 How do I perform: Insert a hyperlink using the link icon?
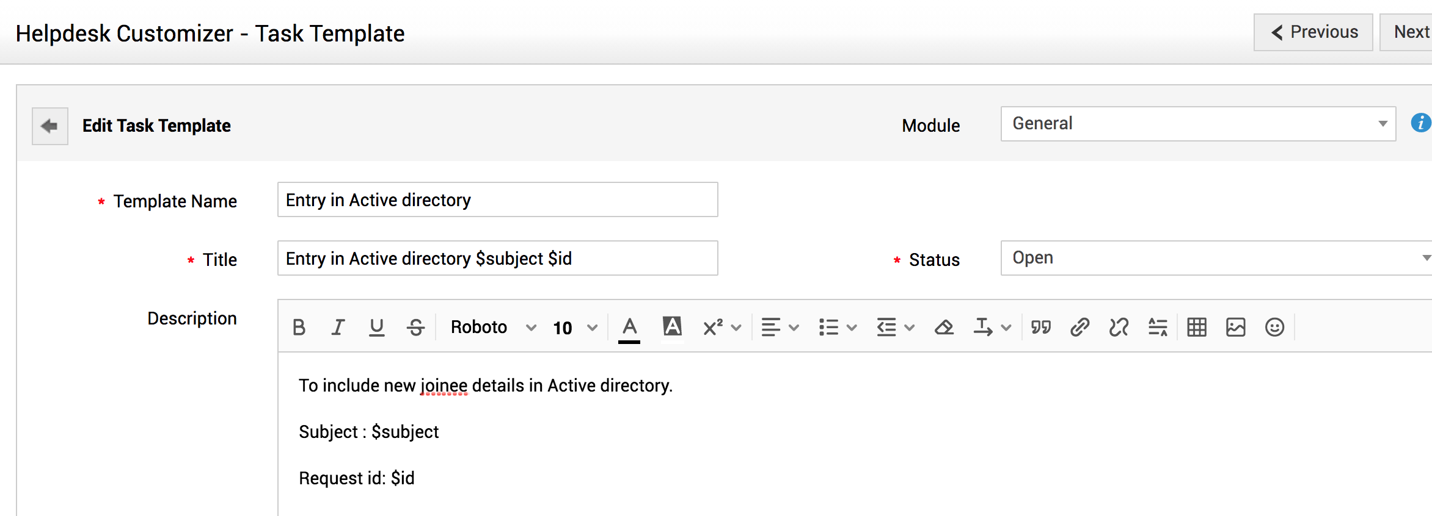tap(1079, 328)
